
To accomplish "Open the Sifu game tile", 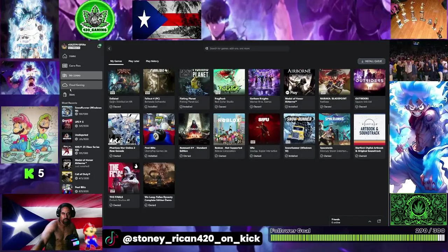I will (x=264, y=136).
